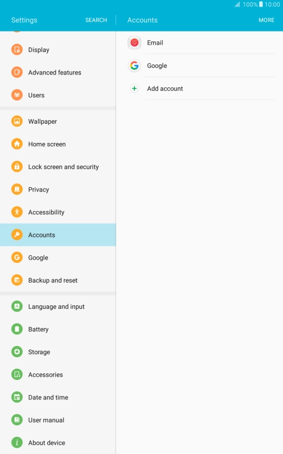This screenshot has height=454, width=283.
Task: Open the About device info icon
Action: tap(17, 442)
